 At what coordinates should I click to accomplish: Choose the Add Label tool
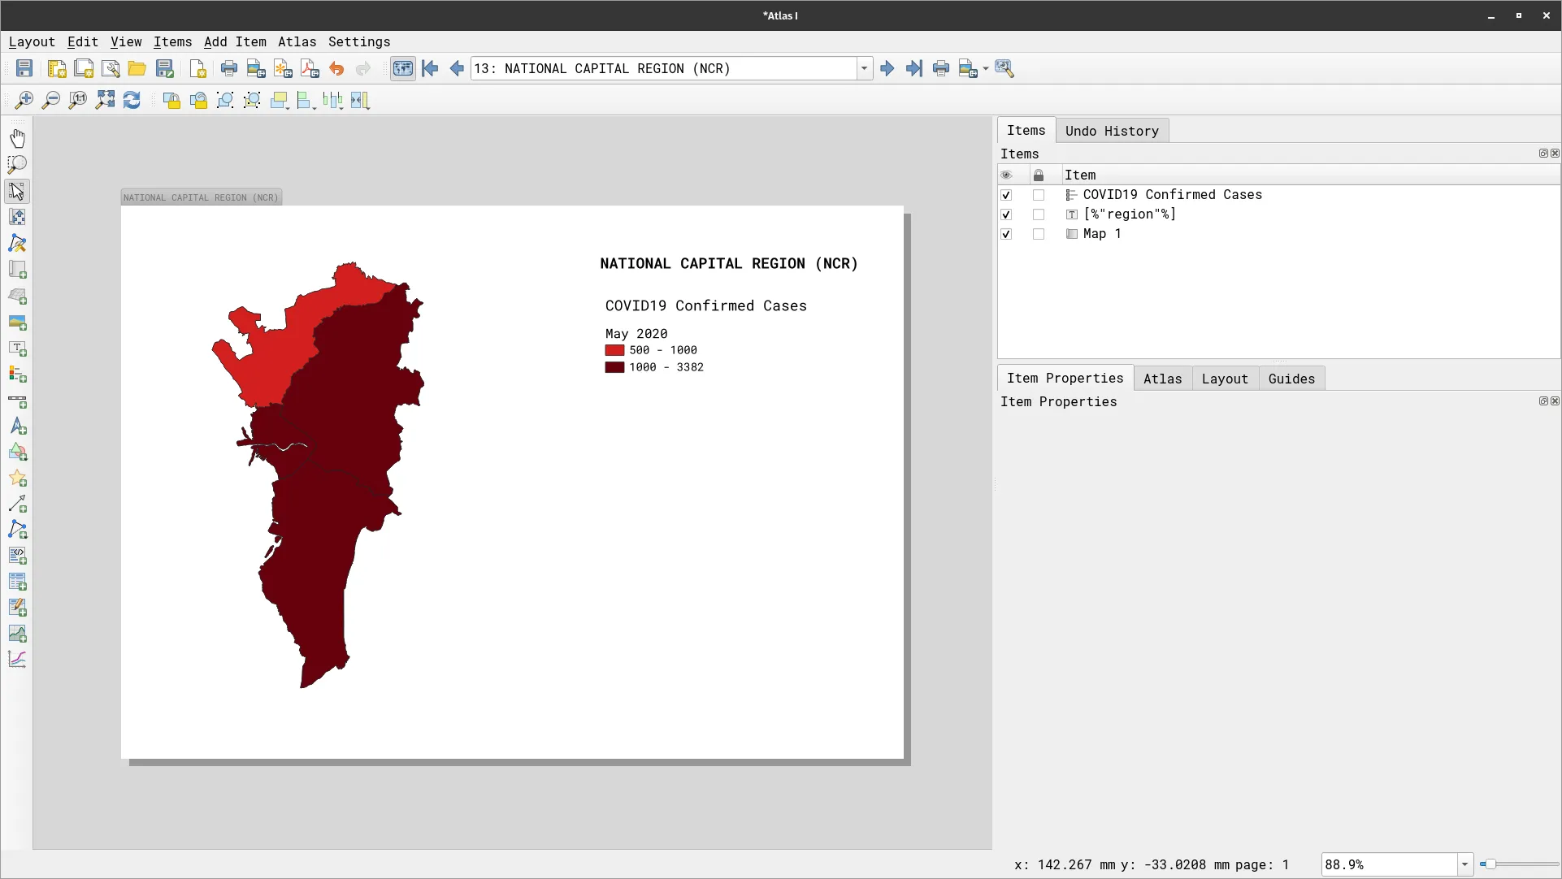point(17,349)
